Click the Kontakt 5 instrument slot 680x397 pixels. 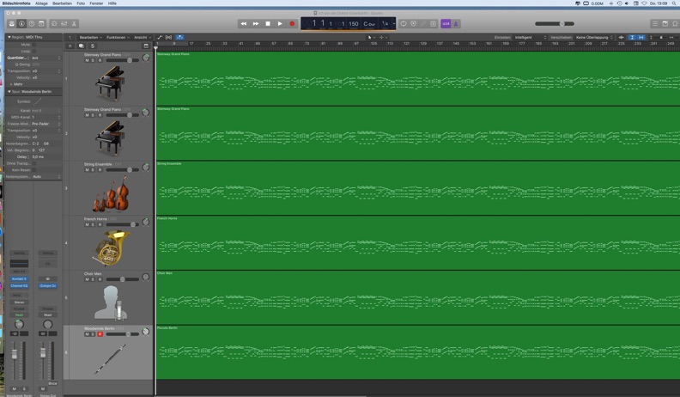(x=19, y=279)
